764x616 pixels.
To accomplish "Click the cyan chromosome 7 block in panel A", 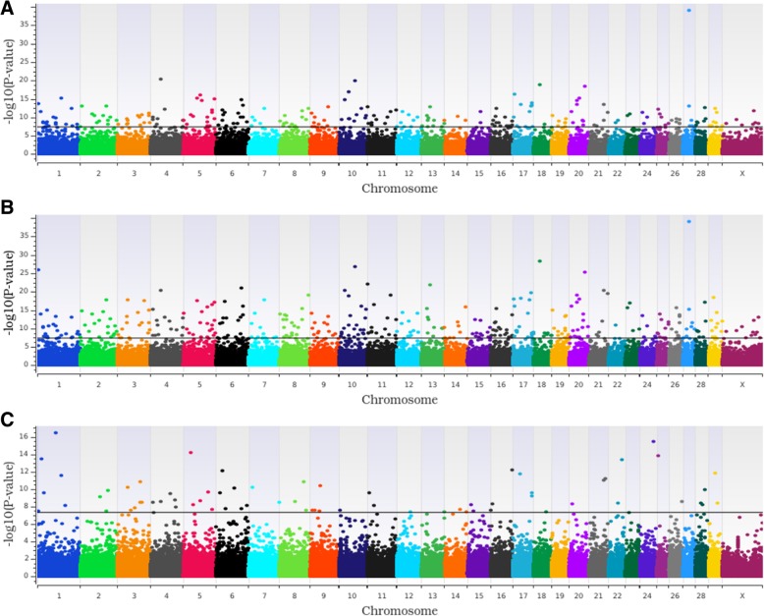I will (261, 144).
